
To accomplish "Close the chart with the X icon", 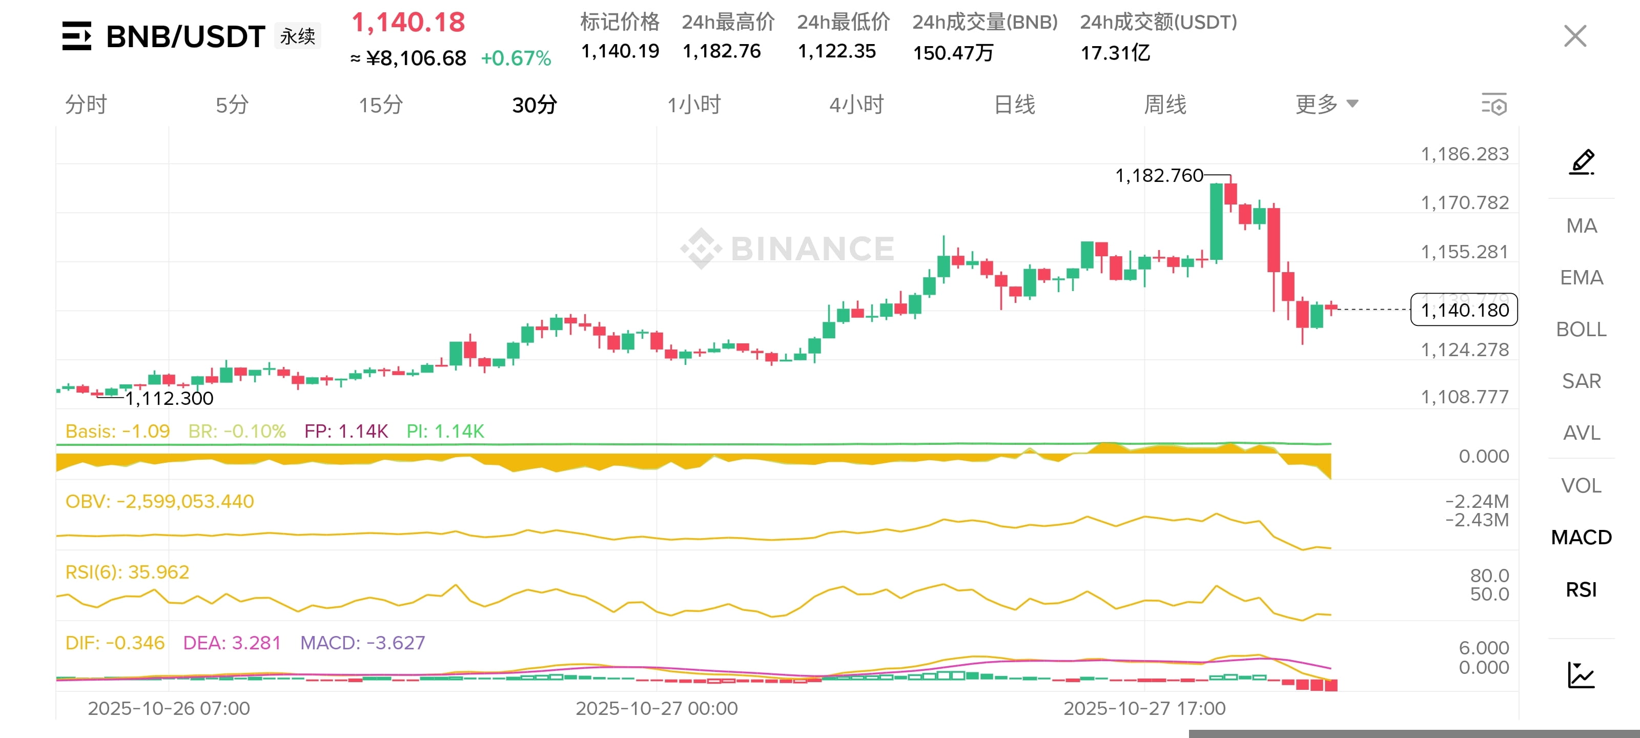I will (x=1575, y=36).
